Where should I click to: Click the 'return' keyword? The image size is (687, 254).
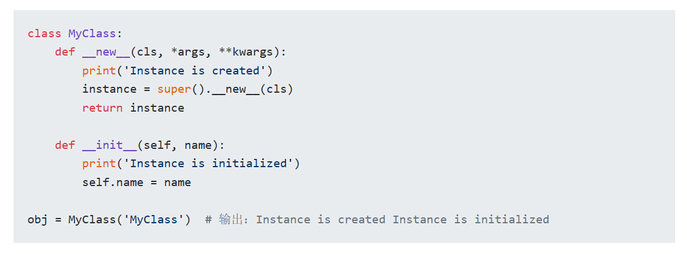(102, 108)
